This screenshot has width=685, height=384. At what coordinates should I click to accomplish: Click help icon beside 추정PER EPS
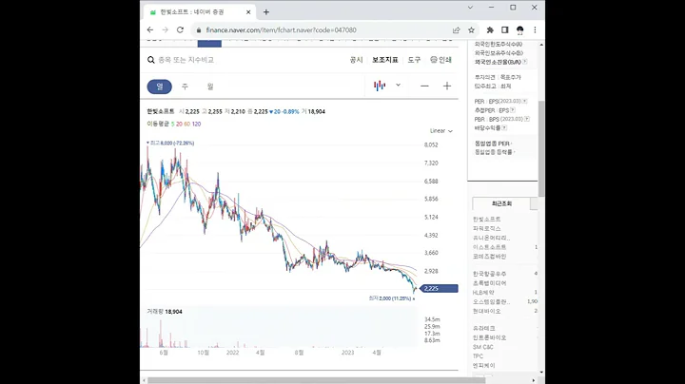[x=513, y=110]
